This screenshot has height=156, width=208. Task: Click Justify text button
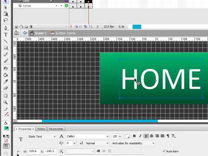pos(162,136)
